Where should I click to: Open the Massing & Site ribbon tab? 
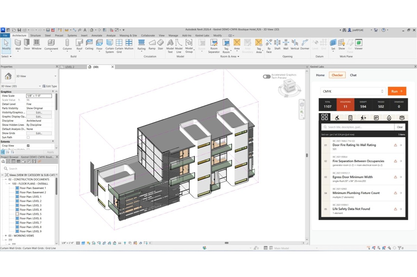click(x=128, y=35)
